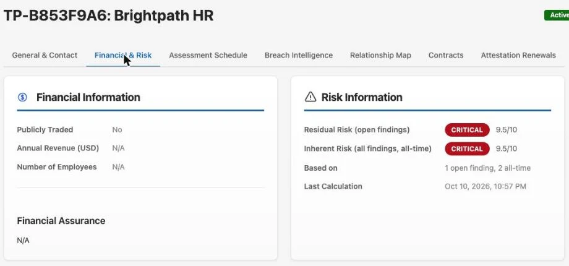
Task: Click the Number of Employees label
Action: [57, 167]
